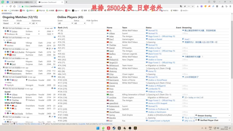The width and height of the screenshot is (233, 131).
Task: Open JonSlow's Twitch stream icon
Action: (183, 97)
